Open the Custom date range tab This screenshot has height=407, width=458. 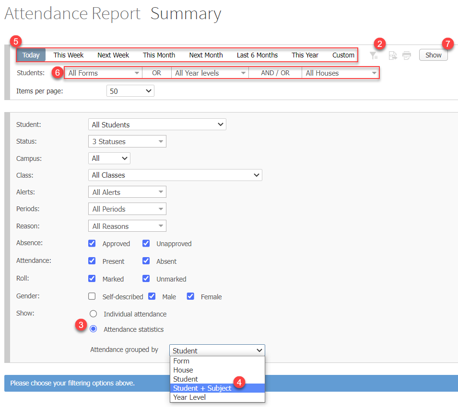click(343, 55)
